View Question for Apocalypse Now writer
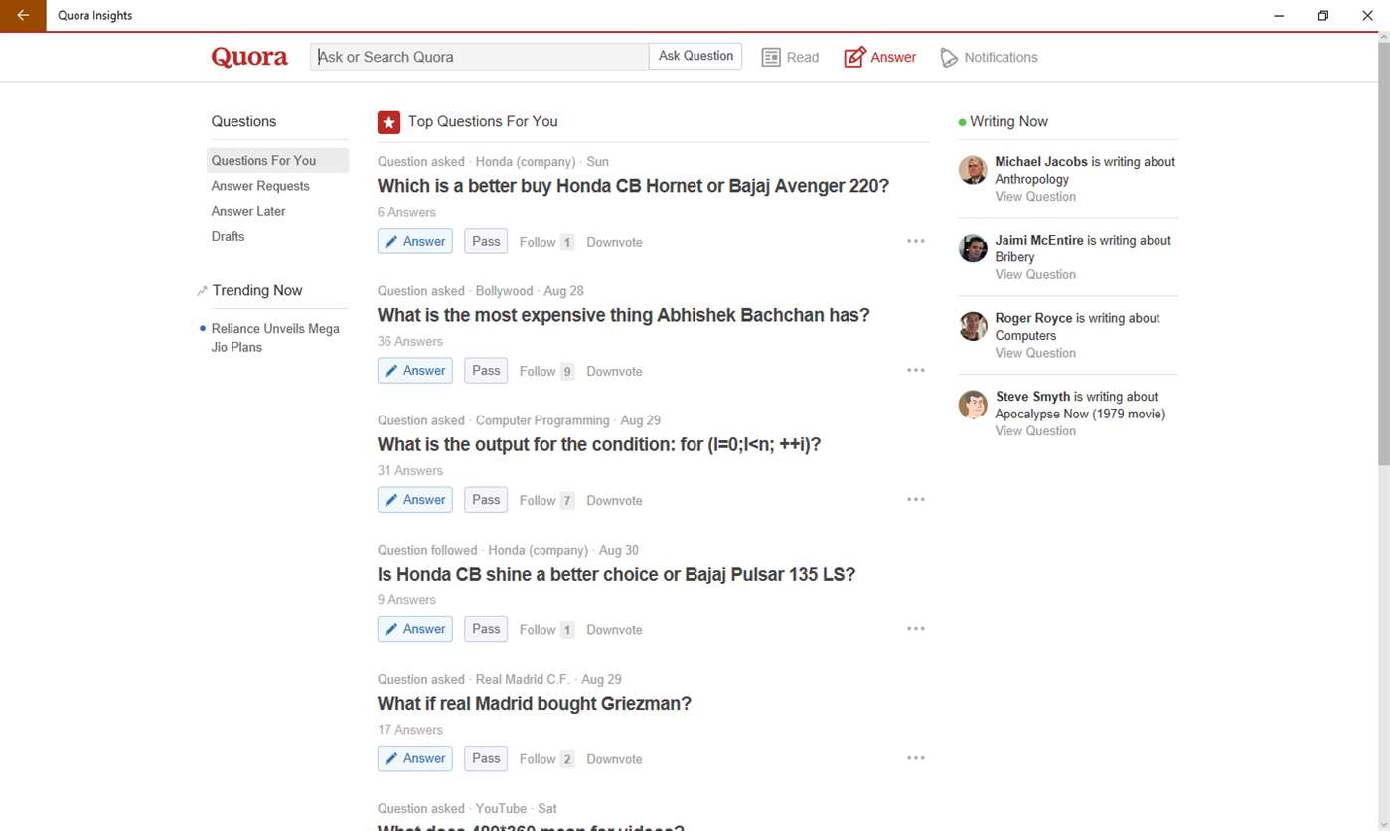The height and width of the screenshot is (831, 1390). click(x=1035, y=431)
